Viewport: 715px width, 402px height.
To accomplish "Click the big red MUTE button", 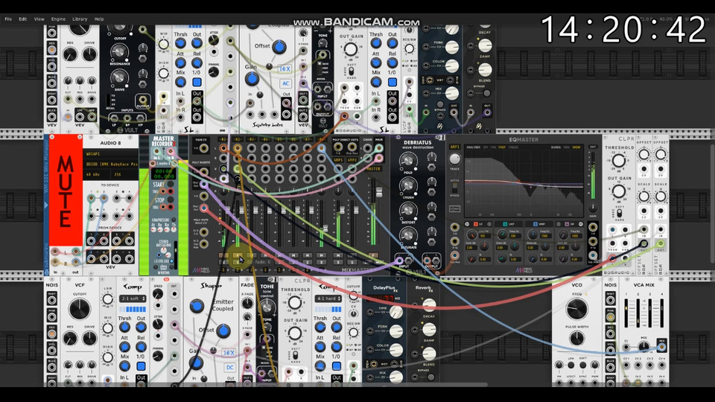I will tap(66, 191).
